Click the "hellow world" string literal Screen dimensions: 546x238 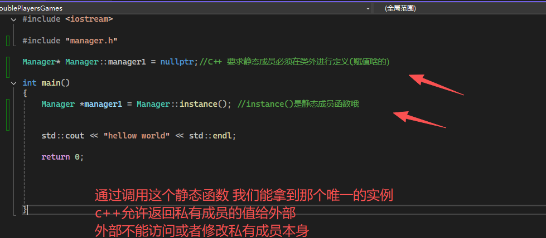click(136, 136)
